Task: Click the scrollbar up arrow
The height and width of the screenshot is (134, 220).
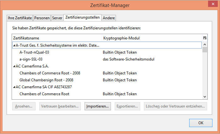Action: pos(205,44)
